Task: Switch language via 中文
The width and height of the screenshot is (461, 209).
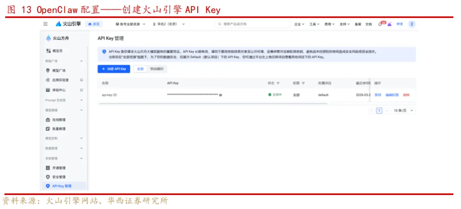Action: click(400, 24)
